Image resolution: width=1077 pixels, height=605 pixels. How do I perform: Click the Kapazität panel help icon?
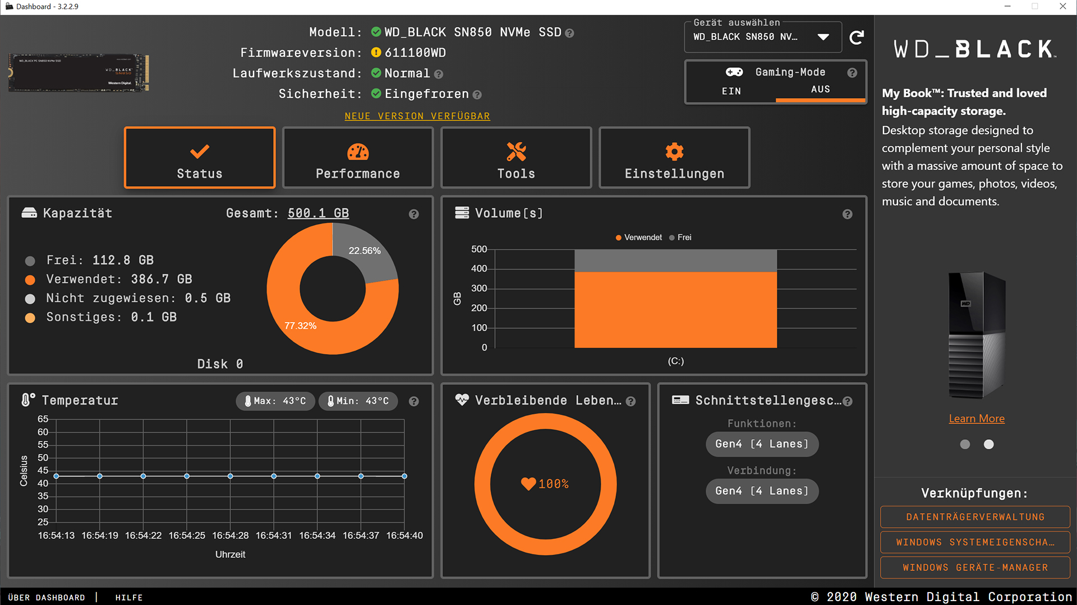click(414, 214)
